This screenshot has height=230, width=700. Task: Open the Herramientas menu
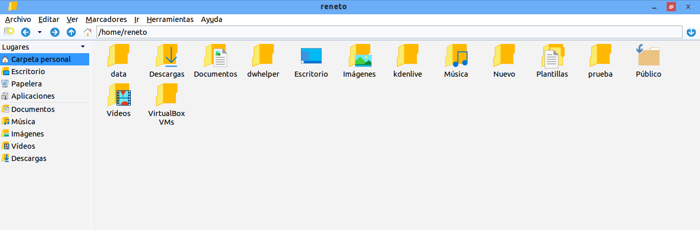point(170,19)
